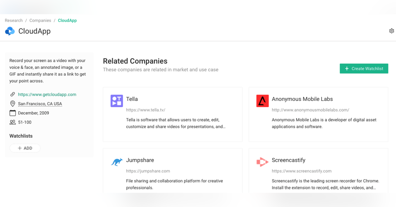This screenshot has width=396, height=207.
Task: Click the Screencastify logo icon
Action: [x=262, y=162]
